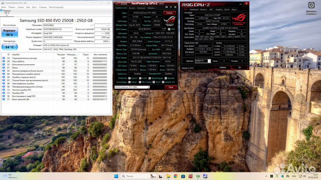321x180 pixels.
Task: Open Microsoft Store taskbar icon
Action: tap(183, 176)
